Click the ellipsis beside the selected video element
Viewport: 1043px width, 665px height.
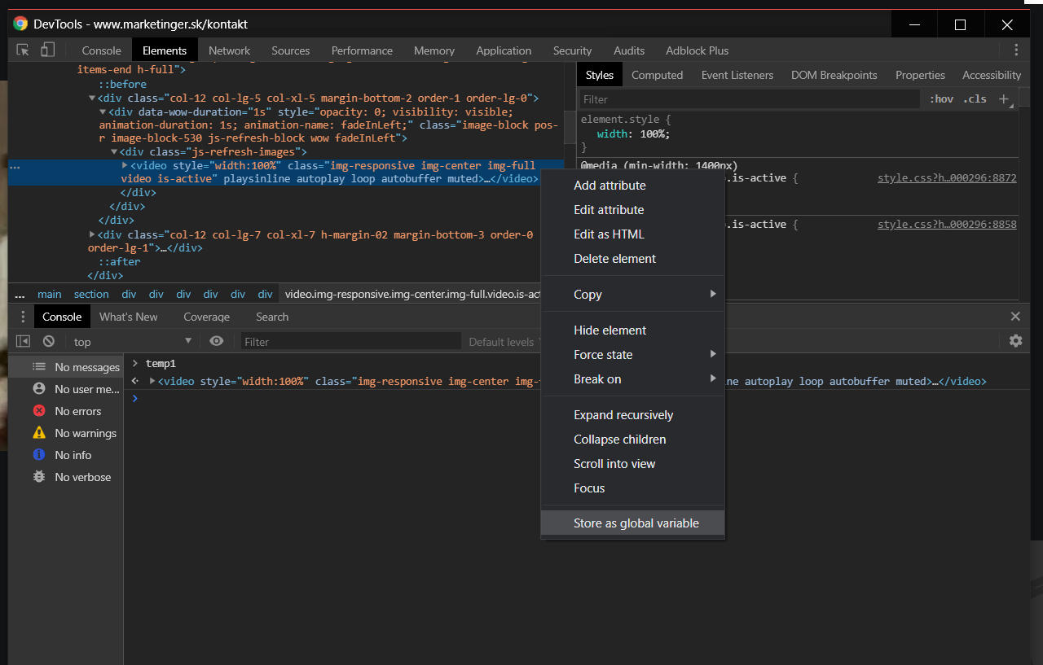15,166
